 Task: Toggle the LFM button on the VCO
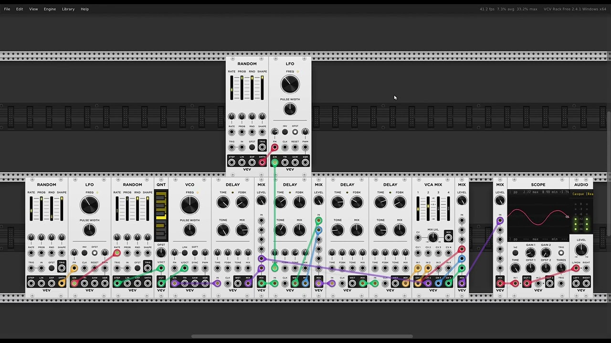click(x=184, y=253)
